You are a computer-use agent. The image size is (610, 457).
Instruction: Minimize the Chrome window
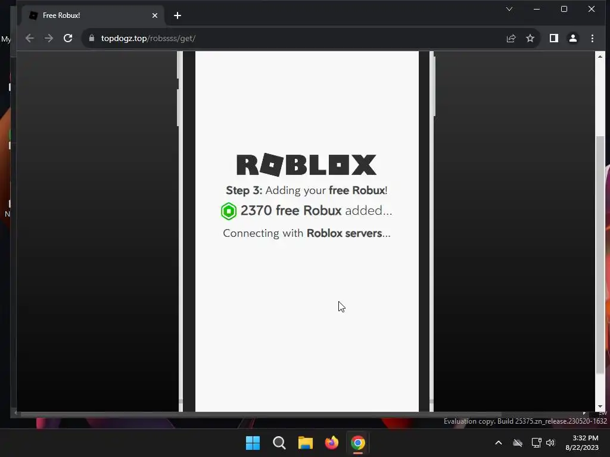pyautogui.click(x=537, y=9)
